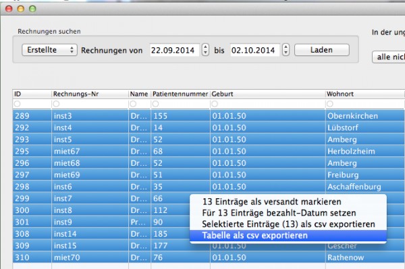
Task: Click the filter circle under Rechnungs-Nr column
Action: pos(56,104)
